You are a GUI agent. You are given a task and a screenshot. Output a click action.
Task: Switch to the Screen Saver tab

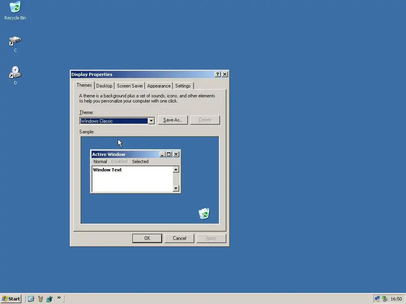130,86
